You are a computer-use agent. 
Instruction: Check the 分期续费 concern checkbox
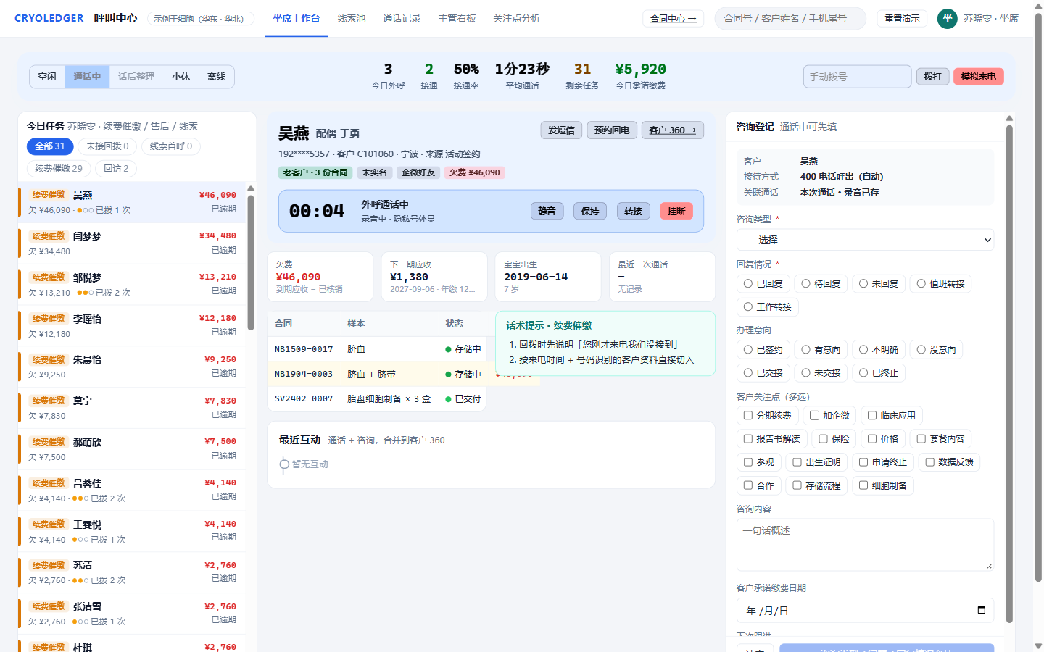[748, 415]
